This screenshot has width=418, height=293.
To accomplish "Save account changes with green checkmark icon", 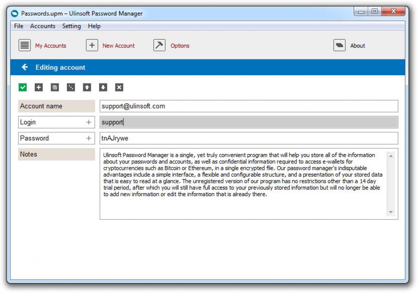I will tap(23, 87).
